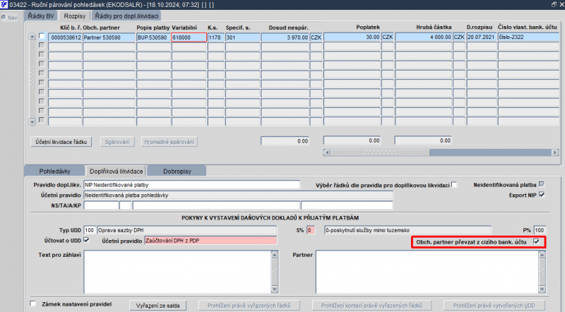
Task: Enable Zámek nastavení pravidel checkbox
Action: 33,304
